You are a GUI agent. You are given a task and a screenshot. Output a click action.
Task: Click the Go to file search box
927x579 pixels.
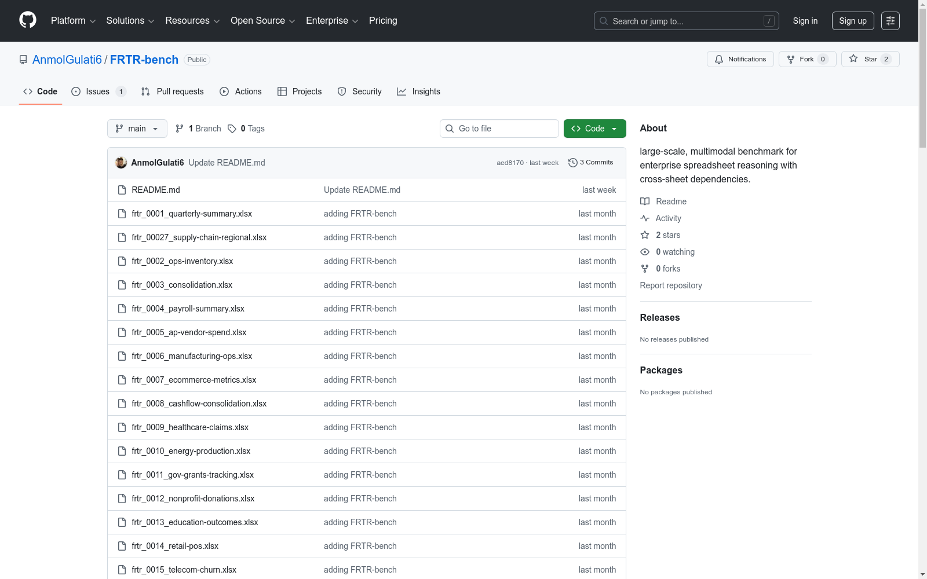tap(499, 129)
